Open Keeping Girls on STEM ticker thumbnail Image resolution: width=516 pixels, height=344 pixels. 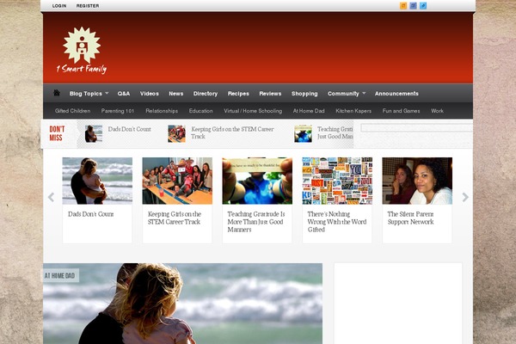(176, 133)
